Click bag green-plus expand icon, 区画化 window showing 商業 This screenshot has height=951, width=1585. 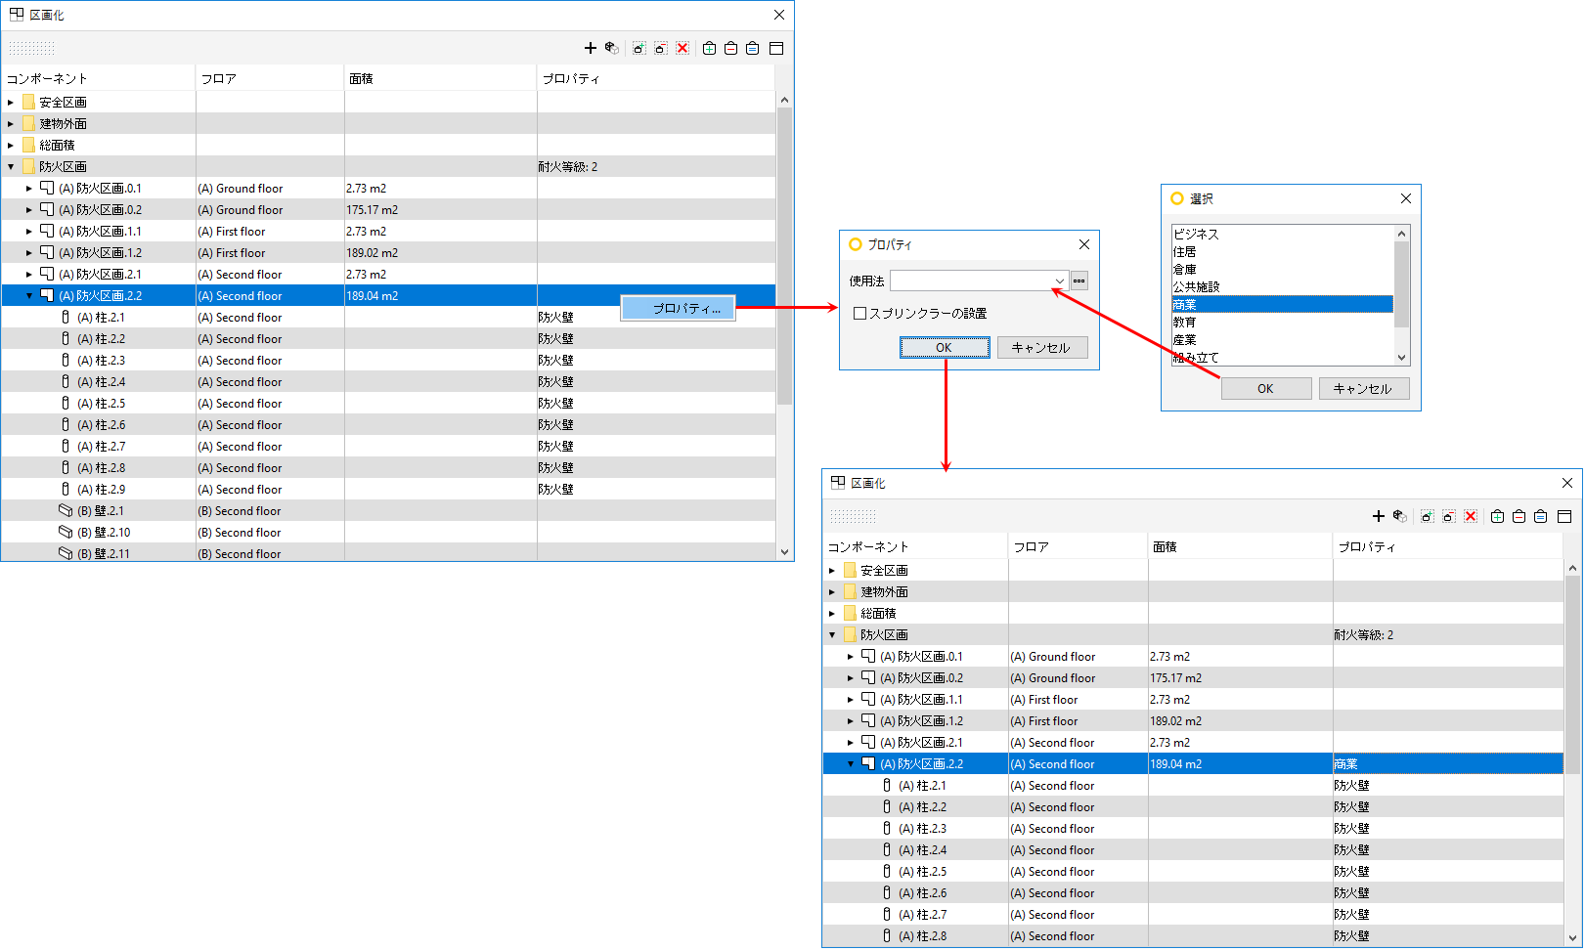(1498, 516)
